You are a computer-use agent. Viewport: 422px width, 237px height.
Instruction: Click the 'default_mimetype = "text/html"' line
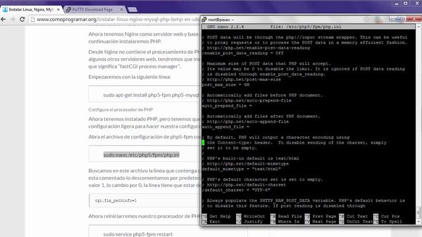point(241,169)
